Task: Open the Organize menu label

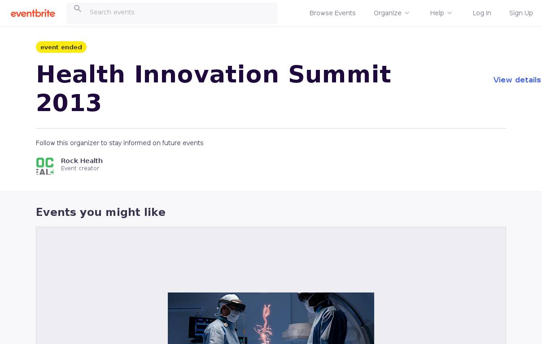Action: 387,13
